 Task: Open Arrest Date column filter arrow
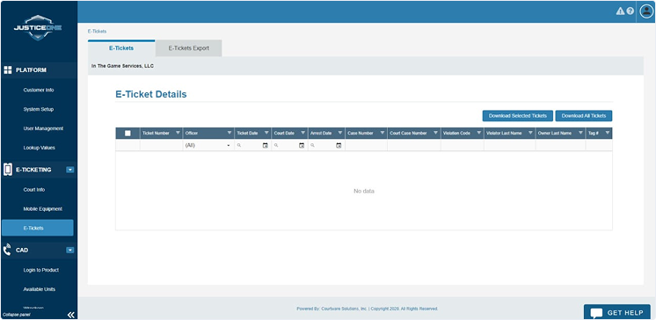click(x=339, y=133)
